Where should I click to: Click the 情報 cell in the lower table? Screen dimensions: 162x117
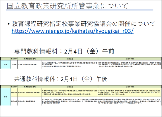coord(5,97)
